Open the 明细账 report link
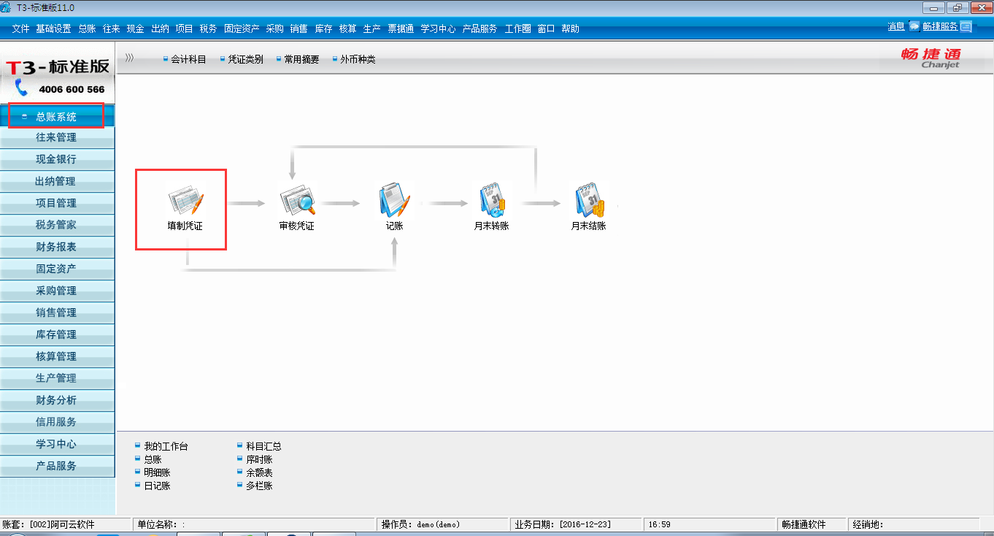This screenshot has height=536, width=994. point(157,472)
